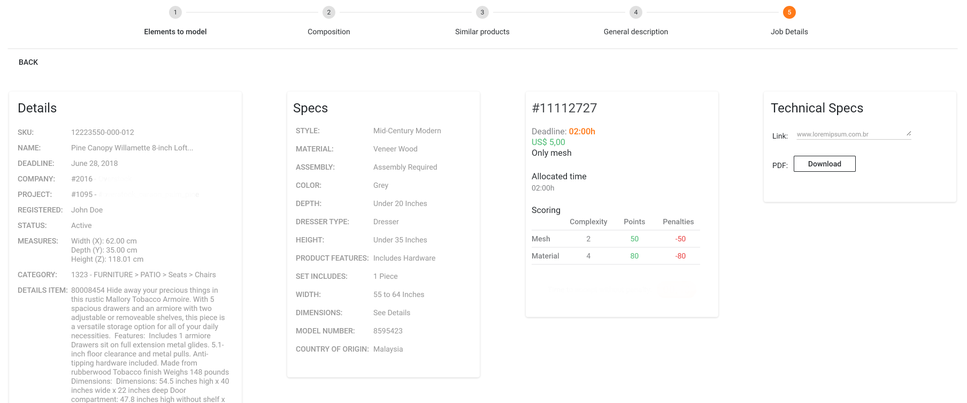This screenshot has height=403, width=967.
Task: Select the Job Details step label
Action: (x=789, y=32)
